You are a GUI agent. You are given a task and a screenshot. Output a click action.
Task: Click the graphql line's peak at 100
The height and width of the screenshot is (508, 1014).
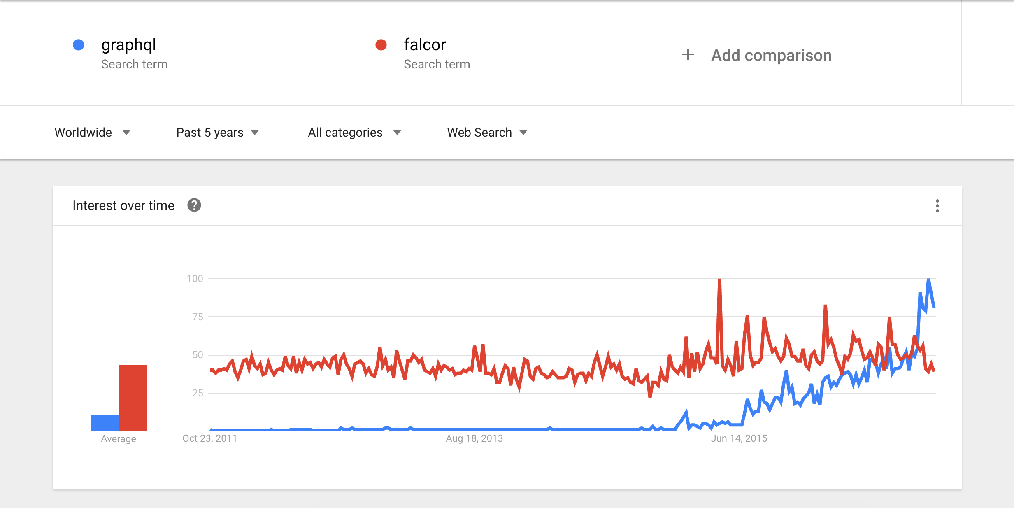pyautogui.click(x=928, y=280)
